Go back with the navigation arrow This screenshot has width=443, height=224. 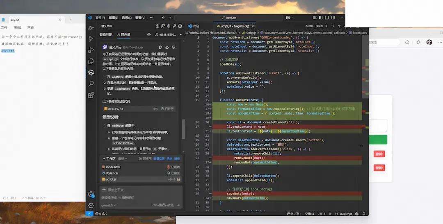[163, 18]
